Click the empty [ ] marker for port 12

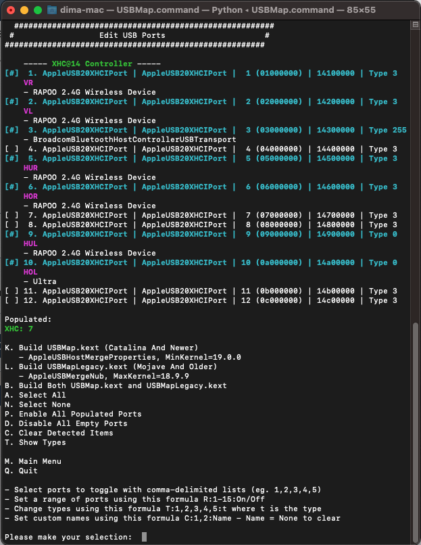coord(11,301)
